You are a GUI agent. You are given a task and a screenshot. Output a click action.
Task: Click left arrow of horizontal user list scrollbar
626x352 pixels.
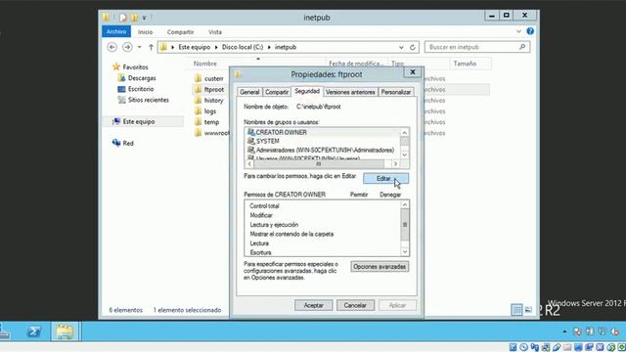[x=249, y=163]
